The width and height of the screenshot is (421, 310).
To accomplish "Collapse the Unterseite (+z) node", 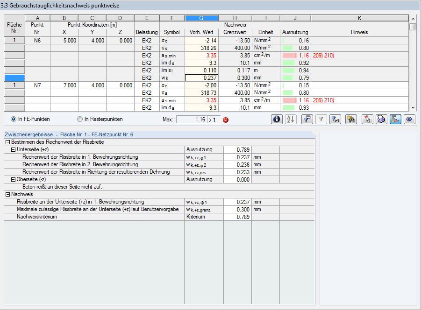I will click(x=13, y=150).
